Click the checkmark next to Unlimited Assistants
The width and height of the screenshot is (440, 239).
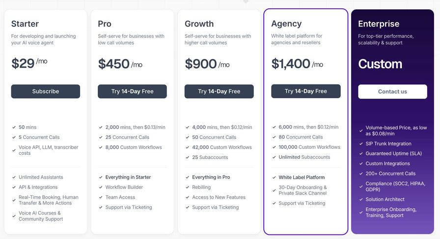click(x=14, y=177)
